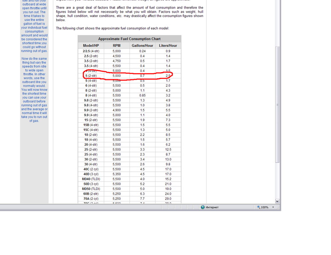Click the 100% zoom level text
The image size is (331, 255).
click(x=265, y=207)
